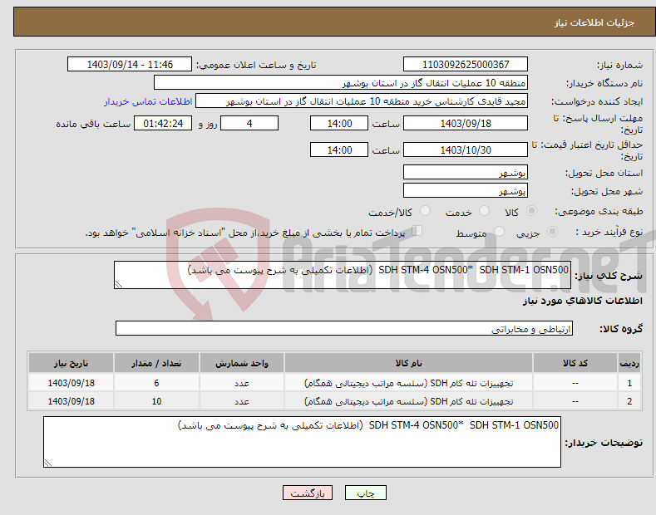Click the تعداد / مقدار column header
This screenshot has height=515, width=656.
[x=156, y=363]
